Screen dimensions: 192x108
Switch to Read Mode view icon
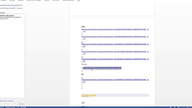170,107
